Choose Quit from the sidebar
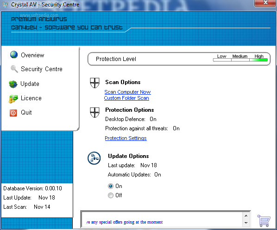The width and height of the screenshot is (277, 230). tap(26, 112)
